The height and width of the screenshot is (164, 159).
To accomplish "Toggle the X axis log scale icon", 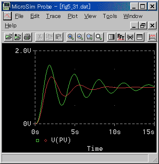I will pyautogui.click(x=112, y=37).
